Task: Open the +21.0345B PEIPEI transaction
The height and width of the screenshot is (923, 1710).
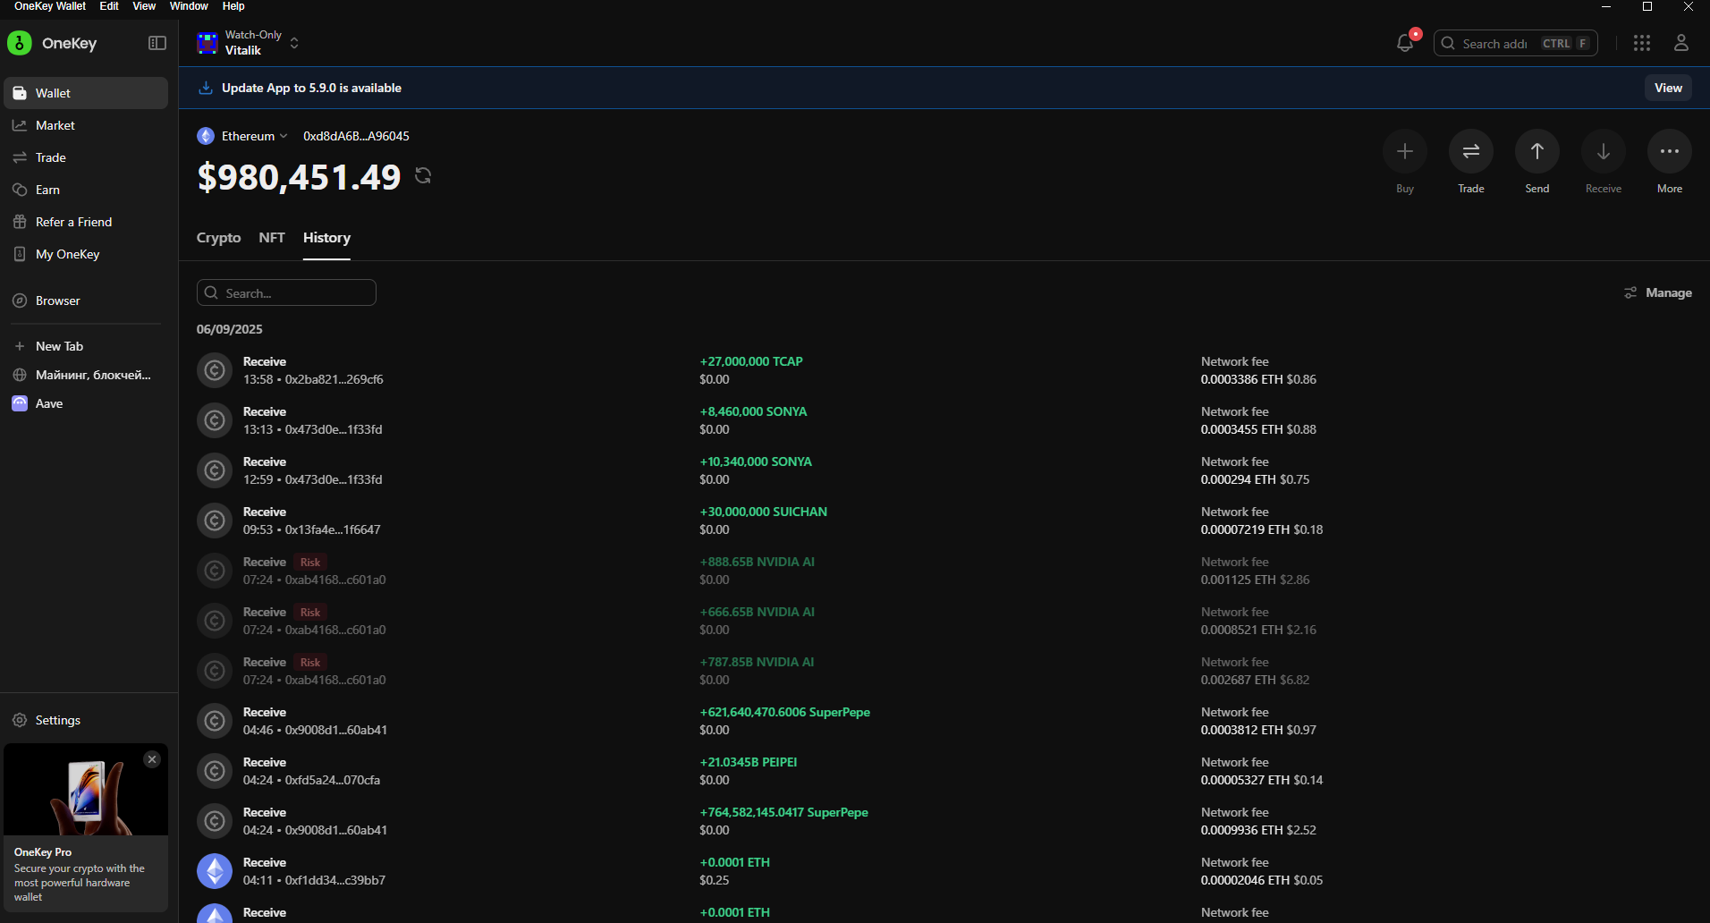Action: [944, 771]
